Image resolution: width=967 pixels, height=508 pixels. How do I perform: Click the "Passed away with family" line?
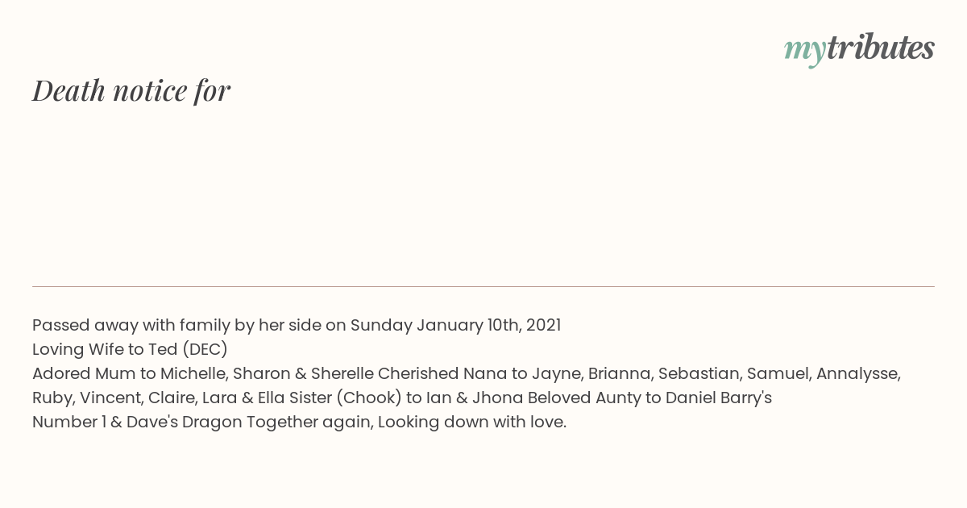(x=297, y=325)
